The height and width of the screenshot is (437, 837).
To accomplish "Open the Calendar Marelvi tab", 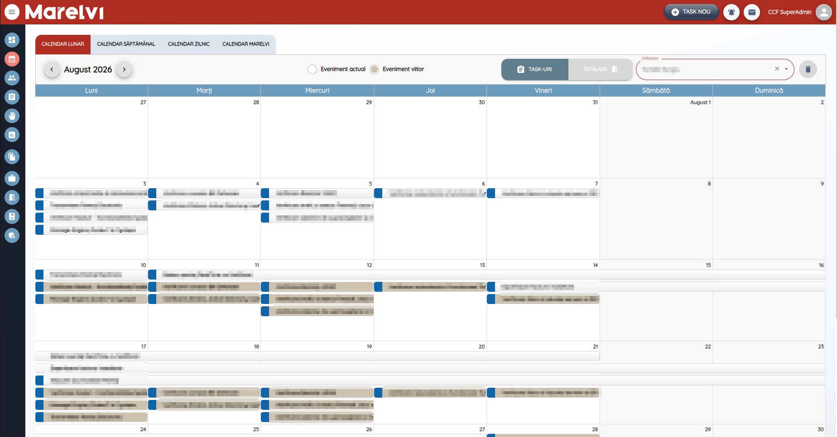I will click(x=246, y=44).
